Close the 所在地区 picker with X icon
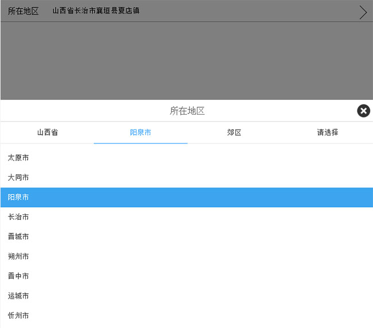The height and width of the screenshot is (328, 373). click(x=363, y=111)
